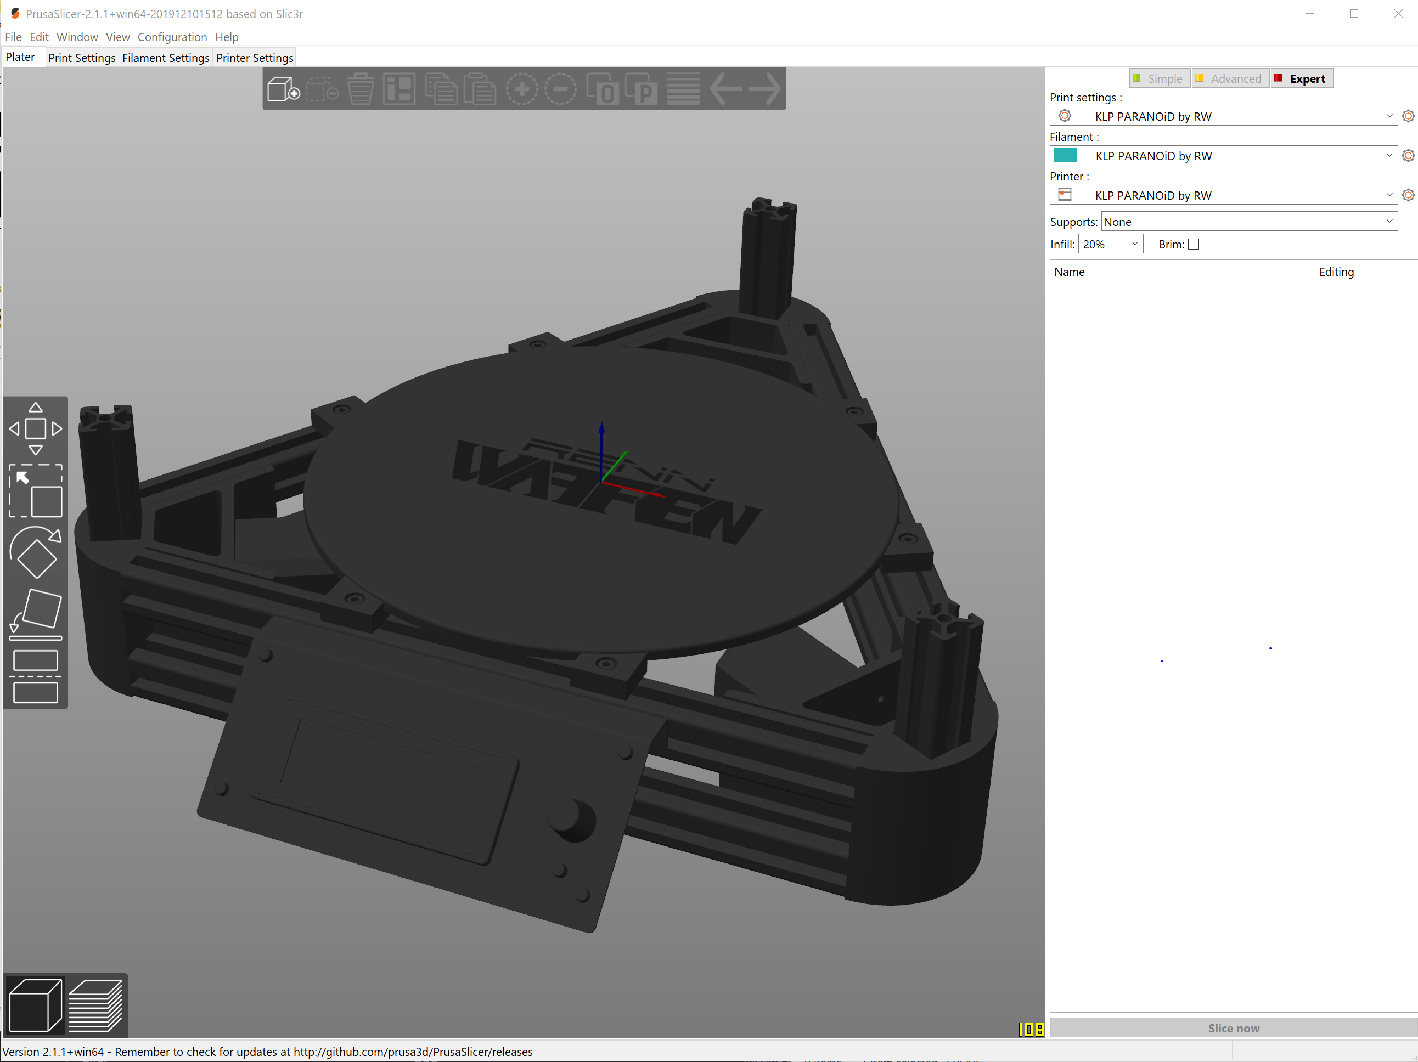Edit Print settings preset via gear icon
This screenshot has width=1418, height=1062.
[x=1408, y=117]
